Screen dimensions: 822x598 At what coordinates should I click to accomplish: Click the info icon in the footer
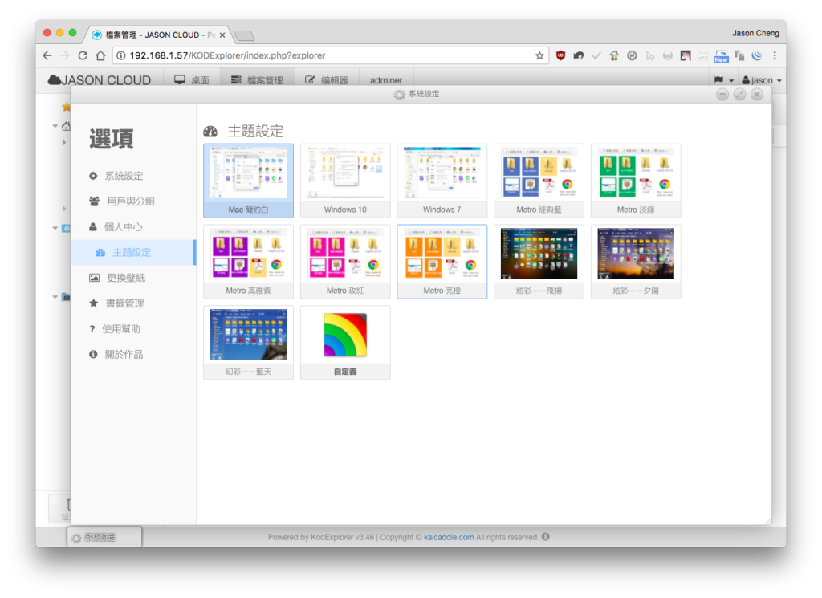pos(546,537)
